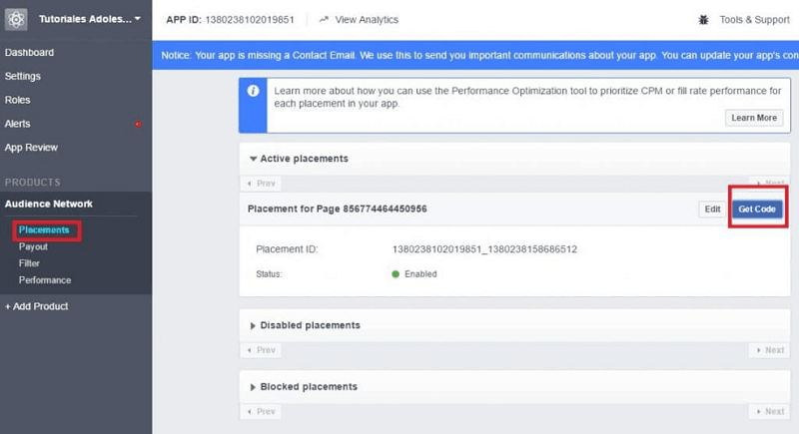Screen dimensions: 799x434
Task: Click the red Alerts notification dot
Action: tap(138, 125)
